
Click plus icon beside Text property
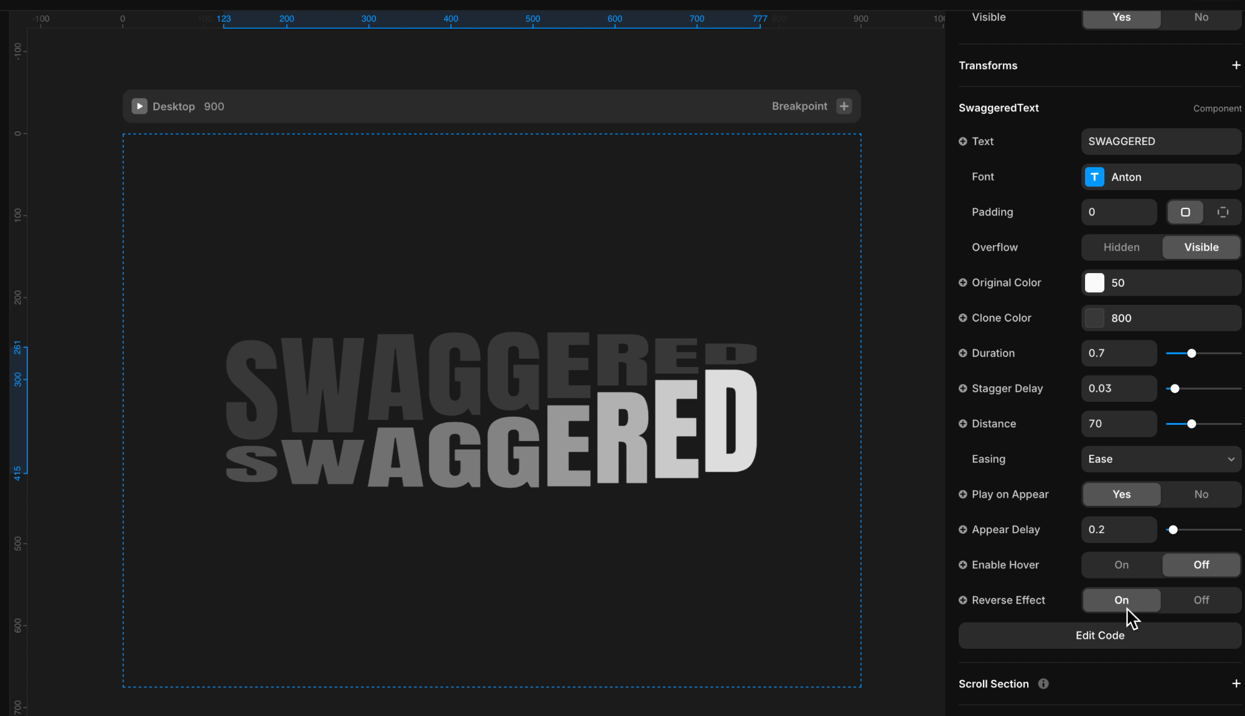pyautogui.click(x=963, y=141)
